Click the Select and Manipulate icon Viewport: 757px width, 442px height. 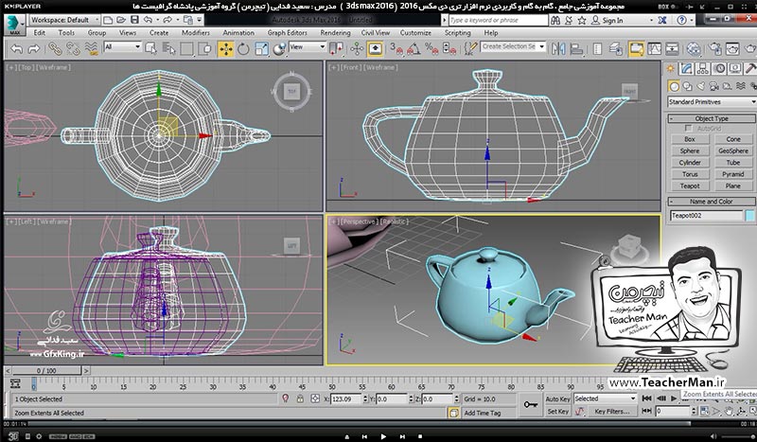point(357,49)
